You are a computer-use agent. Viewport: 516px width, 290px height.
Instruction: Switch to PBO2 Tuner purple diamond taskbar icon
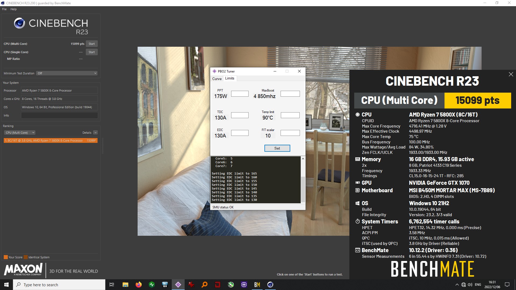click(178, 285)
